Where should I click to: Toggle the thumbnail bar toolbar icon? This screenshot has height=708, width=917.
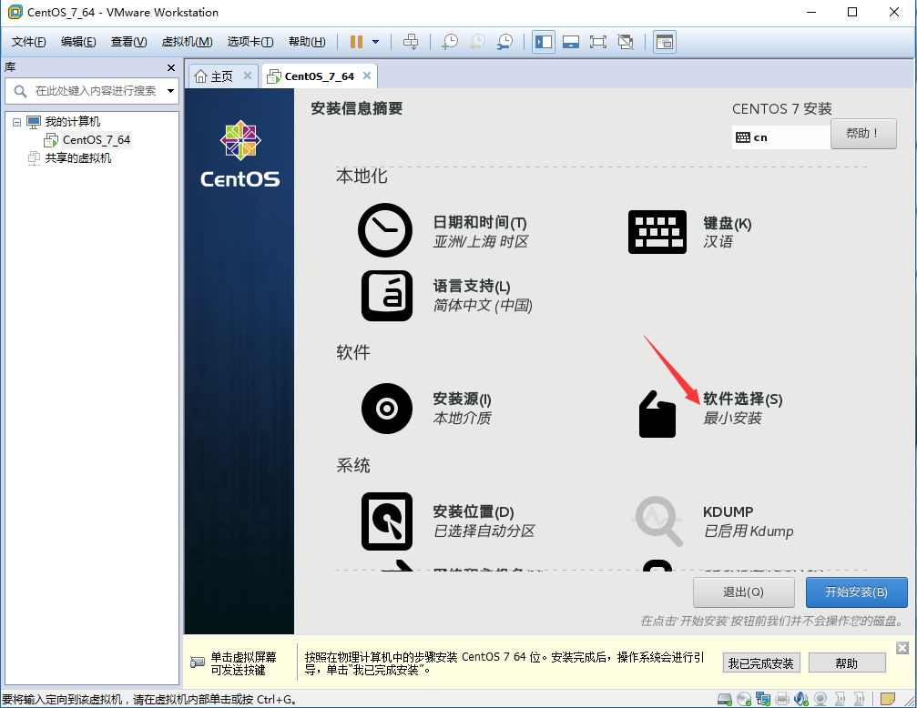tap(571, 42)
